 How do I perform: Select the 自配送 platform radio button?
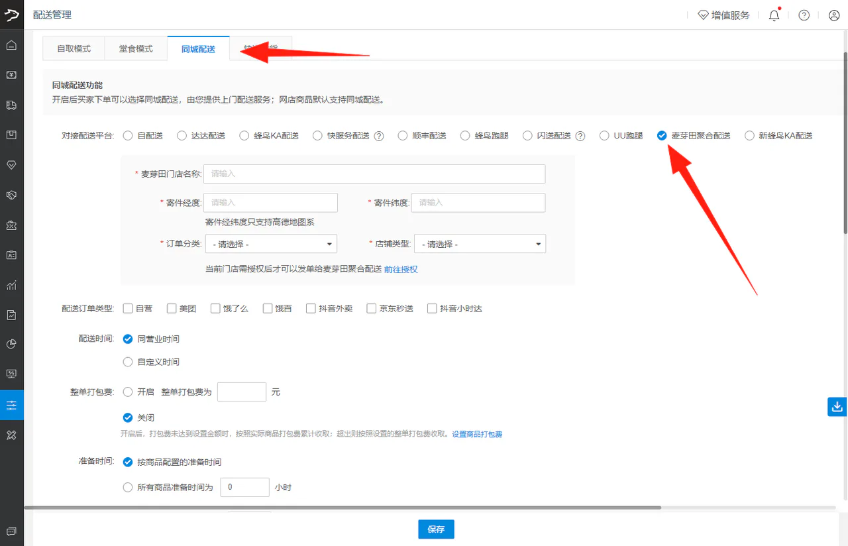click(x=128, y=136)
